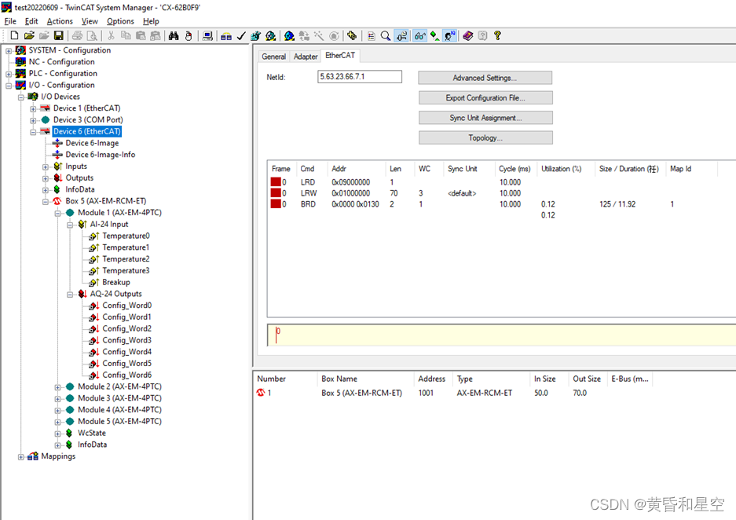The width and height of the screenshot is (736, 520).
Task: Click the Topology... button
Action: [x=485, y=137]
